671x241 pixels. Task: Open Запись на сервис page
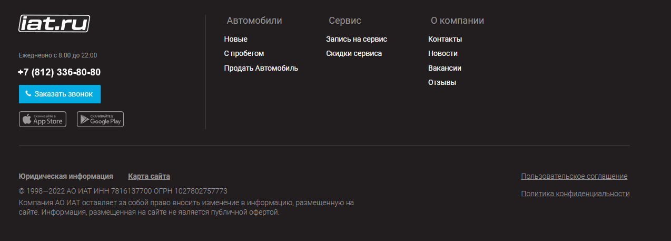tap(356, 39)
